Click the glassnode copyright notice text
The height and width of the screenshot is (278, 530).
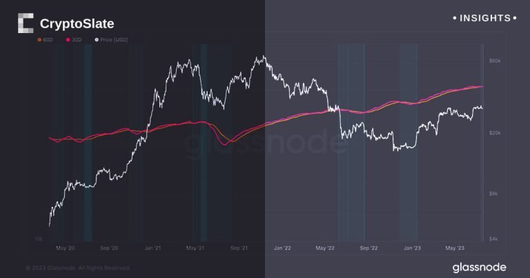[77, 268]
